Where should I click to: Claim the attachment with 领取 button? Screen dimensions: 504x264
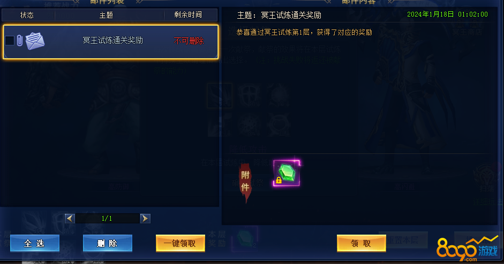[362, 243]
